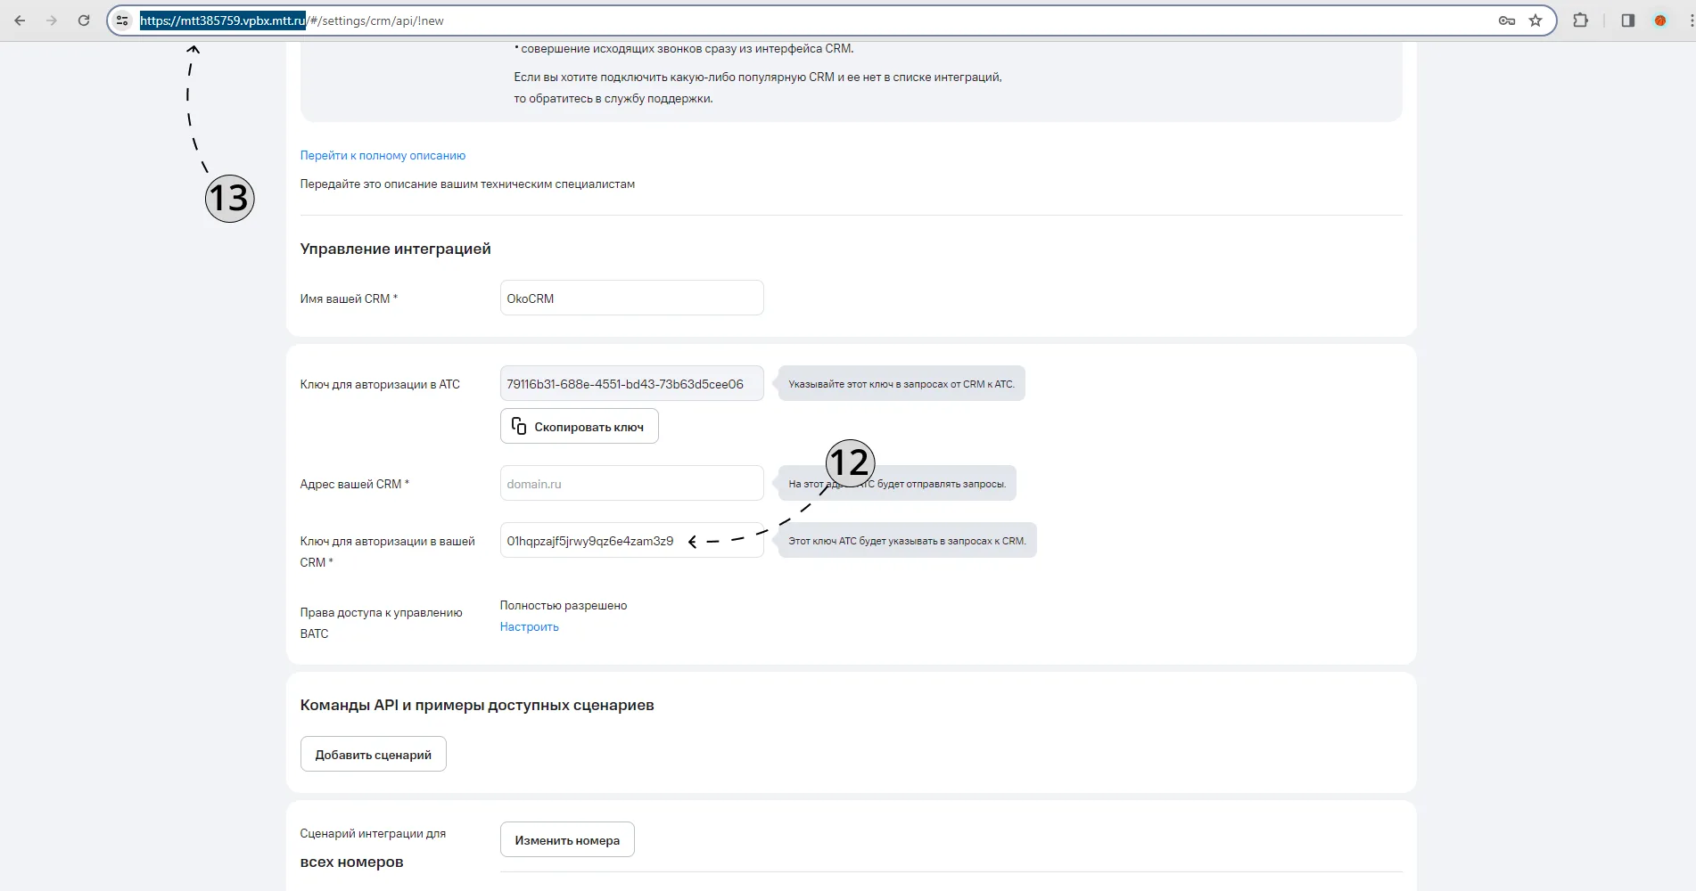
Task: Click the copy icon inside Скопировать ключ
Action: [519, 426]
